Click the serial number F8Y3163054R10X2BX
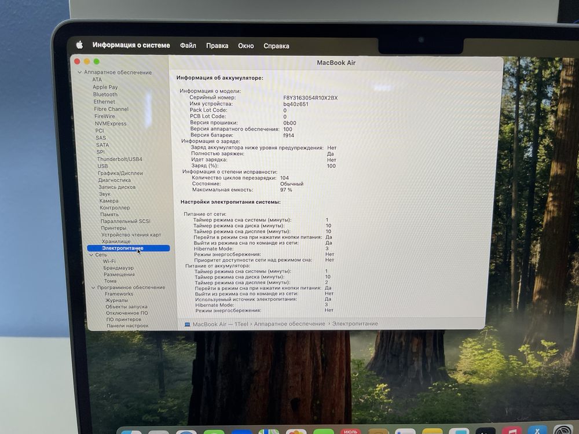The height and width of the screenshot is (434, 579). [310, 98]
